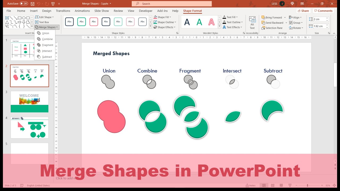Apply the gray outline Abc shape style
340x191 pixels.
(143, 22)
